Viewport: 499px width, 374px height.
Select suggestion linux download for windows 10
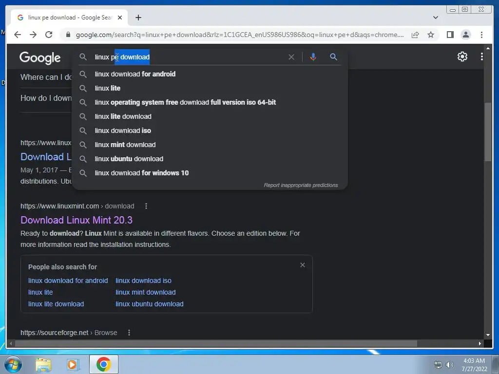[210, 173]
